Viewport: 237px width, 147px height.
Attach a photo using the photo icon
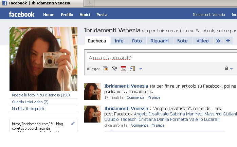[x=106, y=69]
